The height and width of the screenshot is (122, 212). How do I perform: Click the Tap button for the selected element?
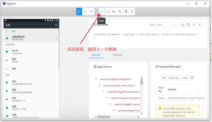[x=164, y=78]
